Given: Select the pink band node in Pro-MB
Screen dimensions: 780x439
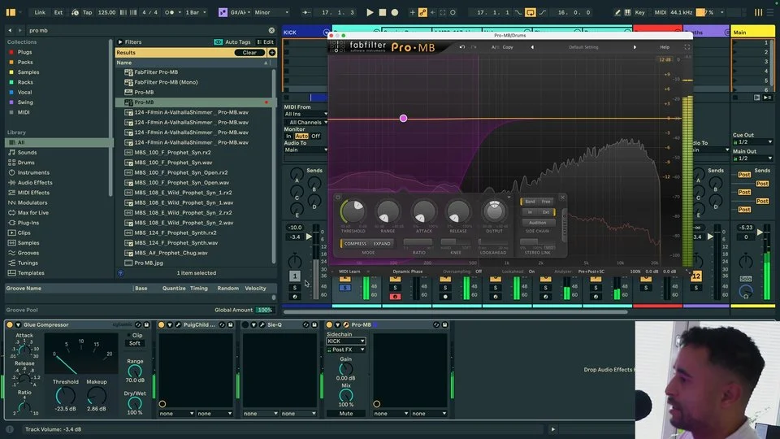Looking at the screenshot, I should point(404,119).
